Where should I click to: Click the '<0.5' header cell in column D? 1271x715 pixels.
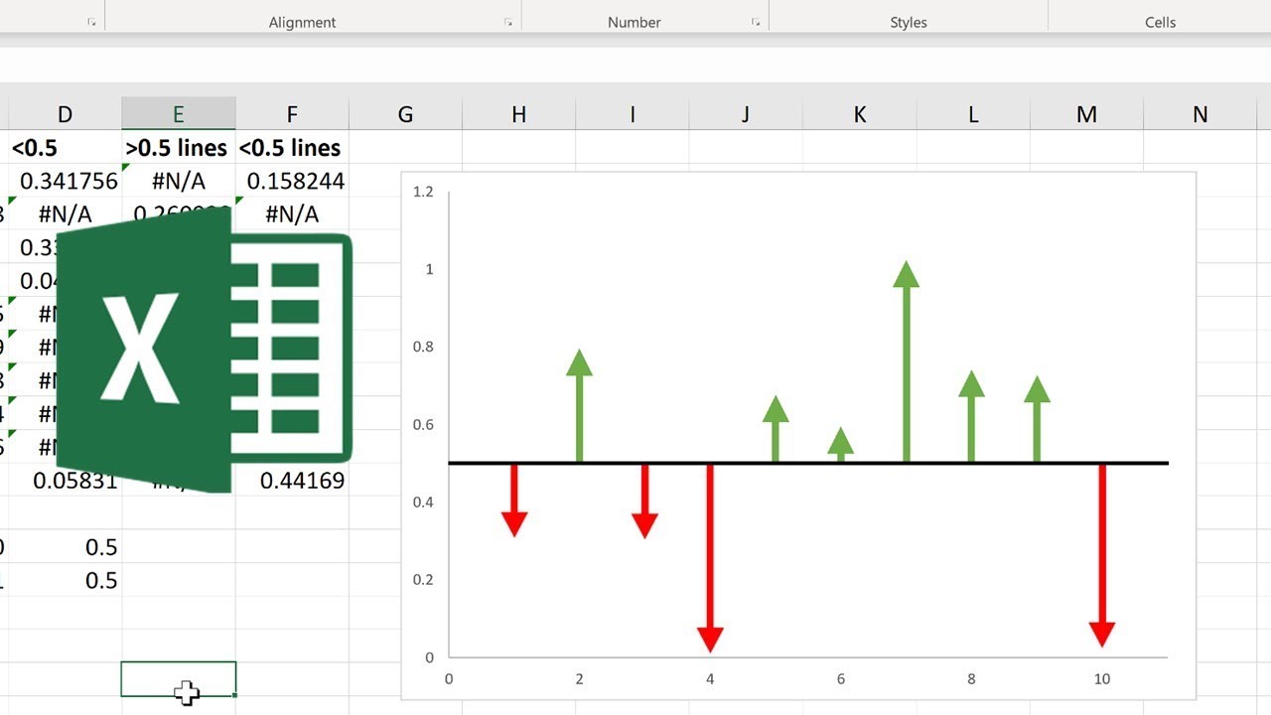(65, 148)
